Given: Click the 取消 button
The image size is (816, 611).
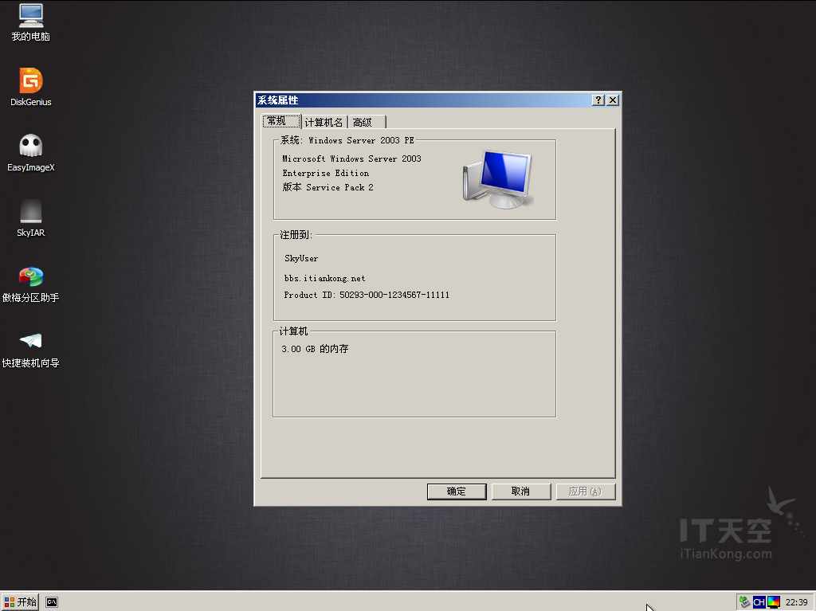Looking at the screenshot, I should coord(521,492).
